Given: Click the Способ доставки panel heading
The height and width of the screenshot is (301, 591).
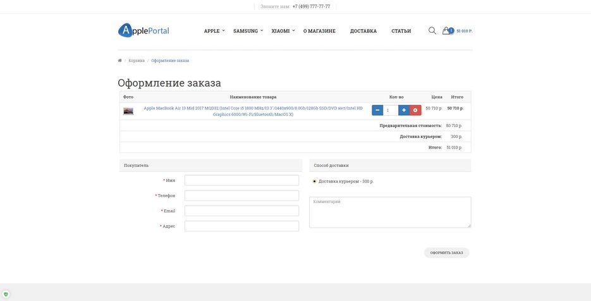Looking at the screenshot, I should click(390, 165).
